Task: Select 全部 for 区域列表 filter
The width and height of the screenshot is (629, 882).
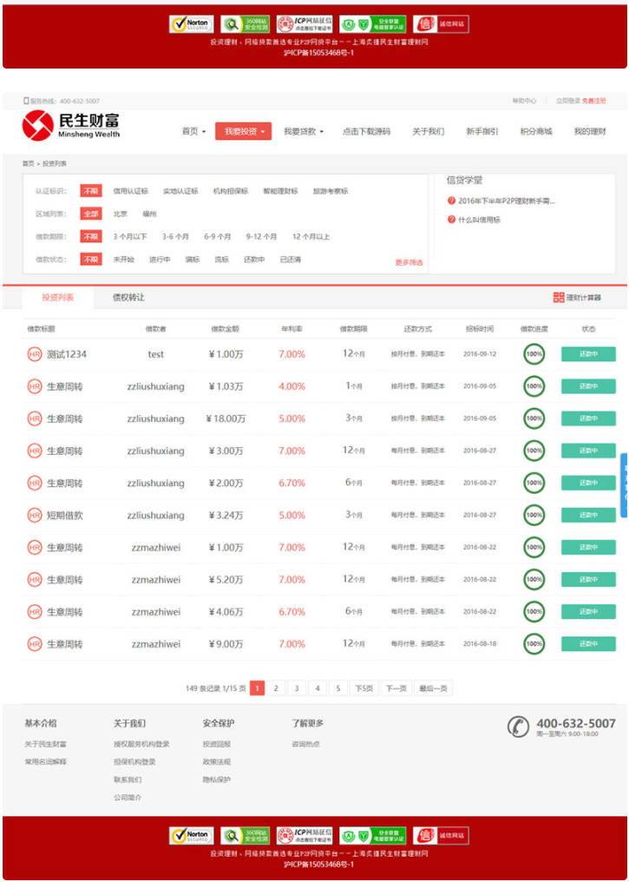Action: 91,214
